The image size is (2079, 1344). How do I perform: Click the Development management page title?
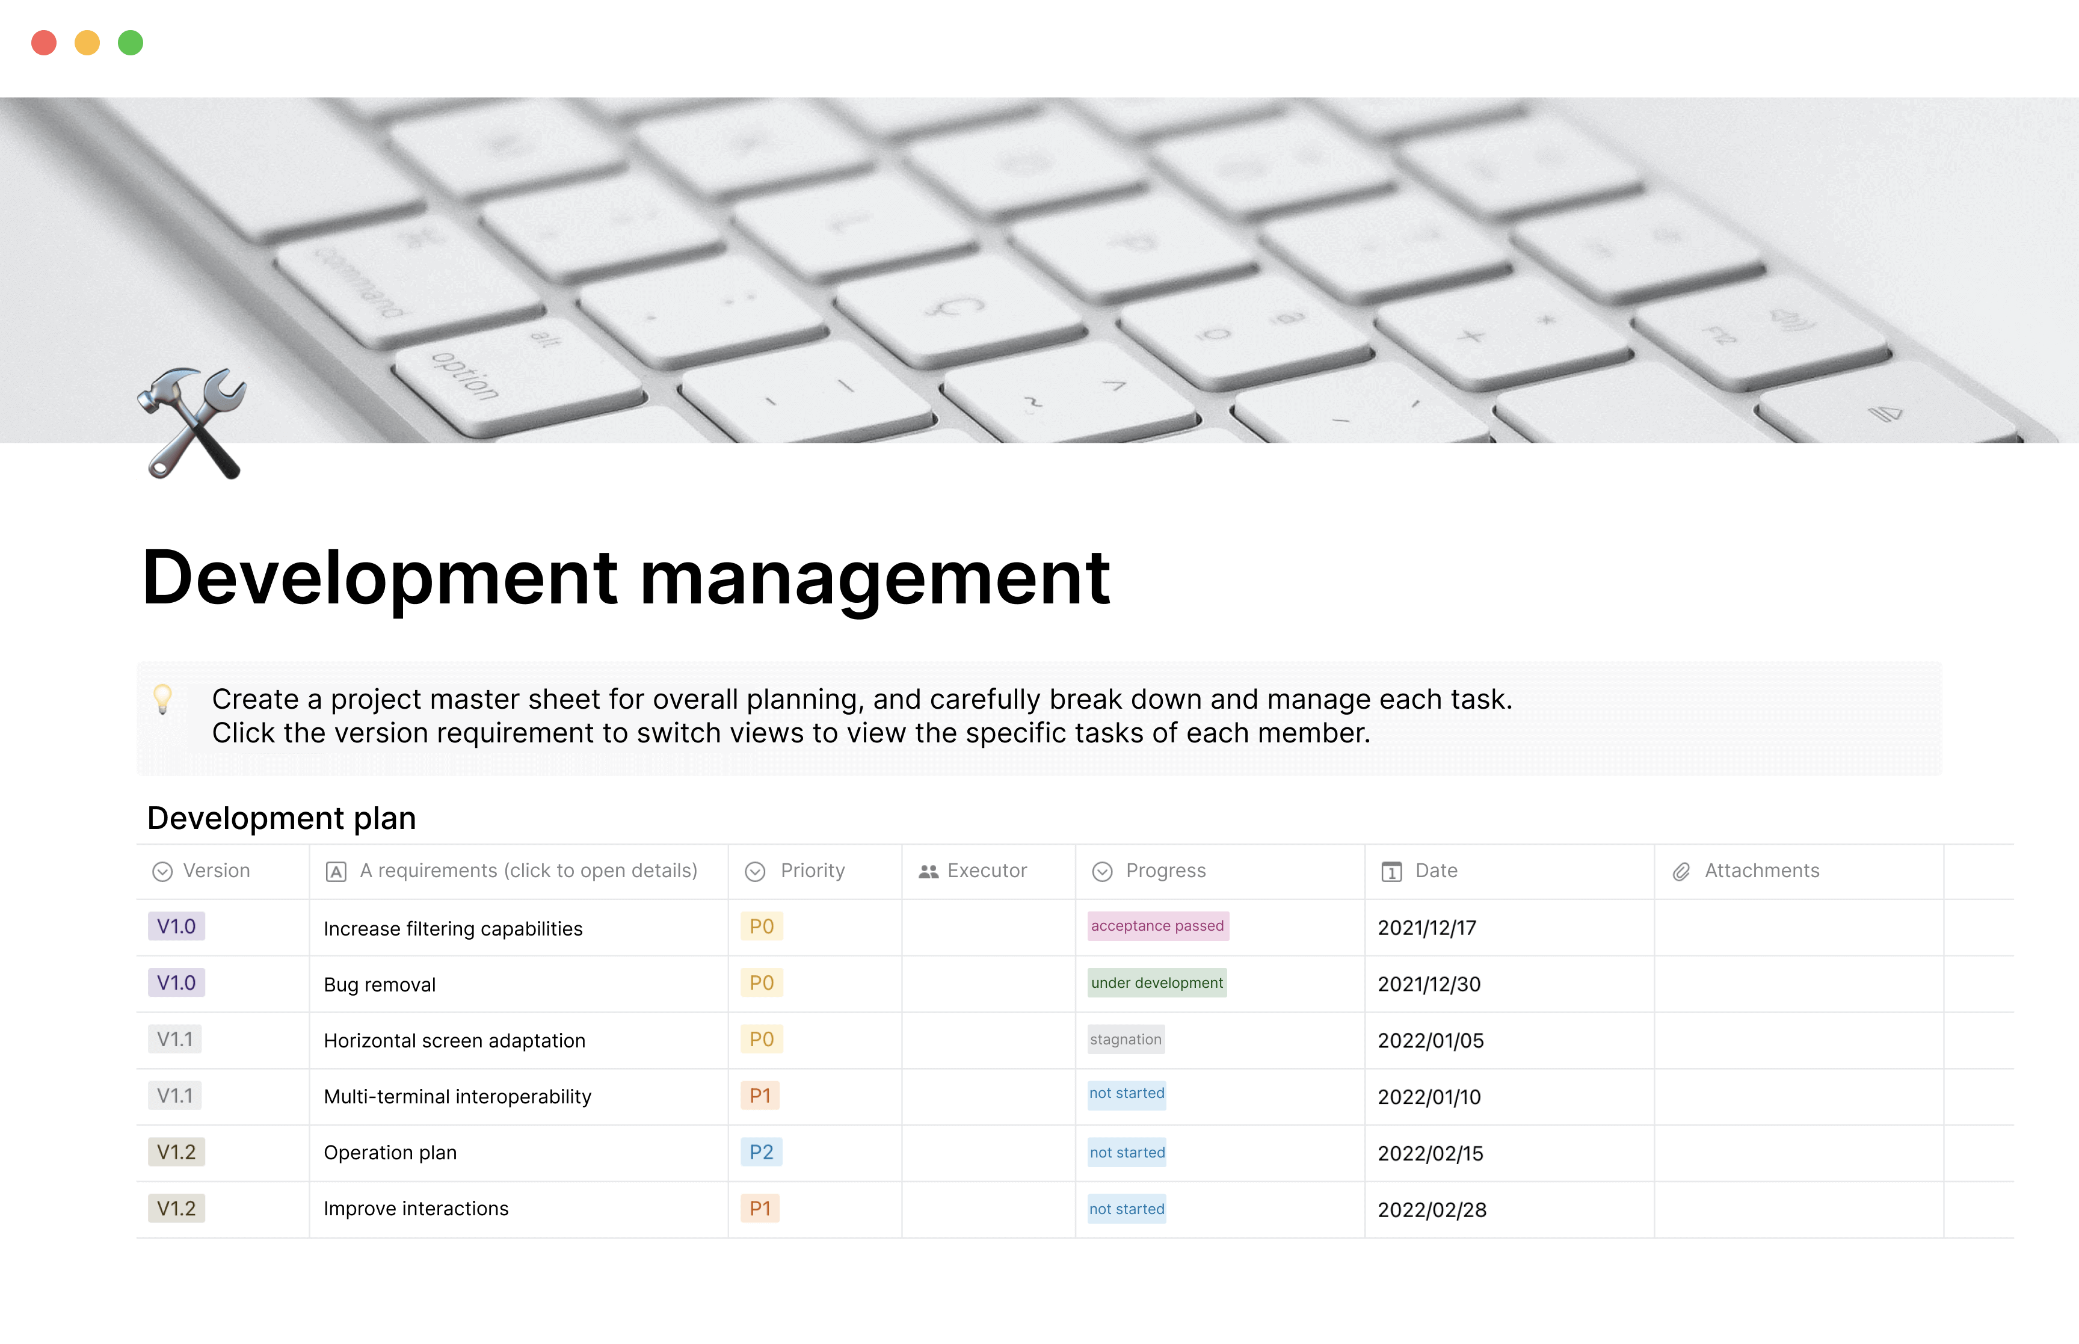click(x=626, y=576)
